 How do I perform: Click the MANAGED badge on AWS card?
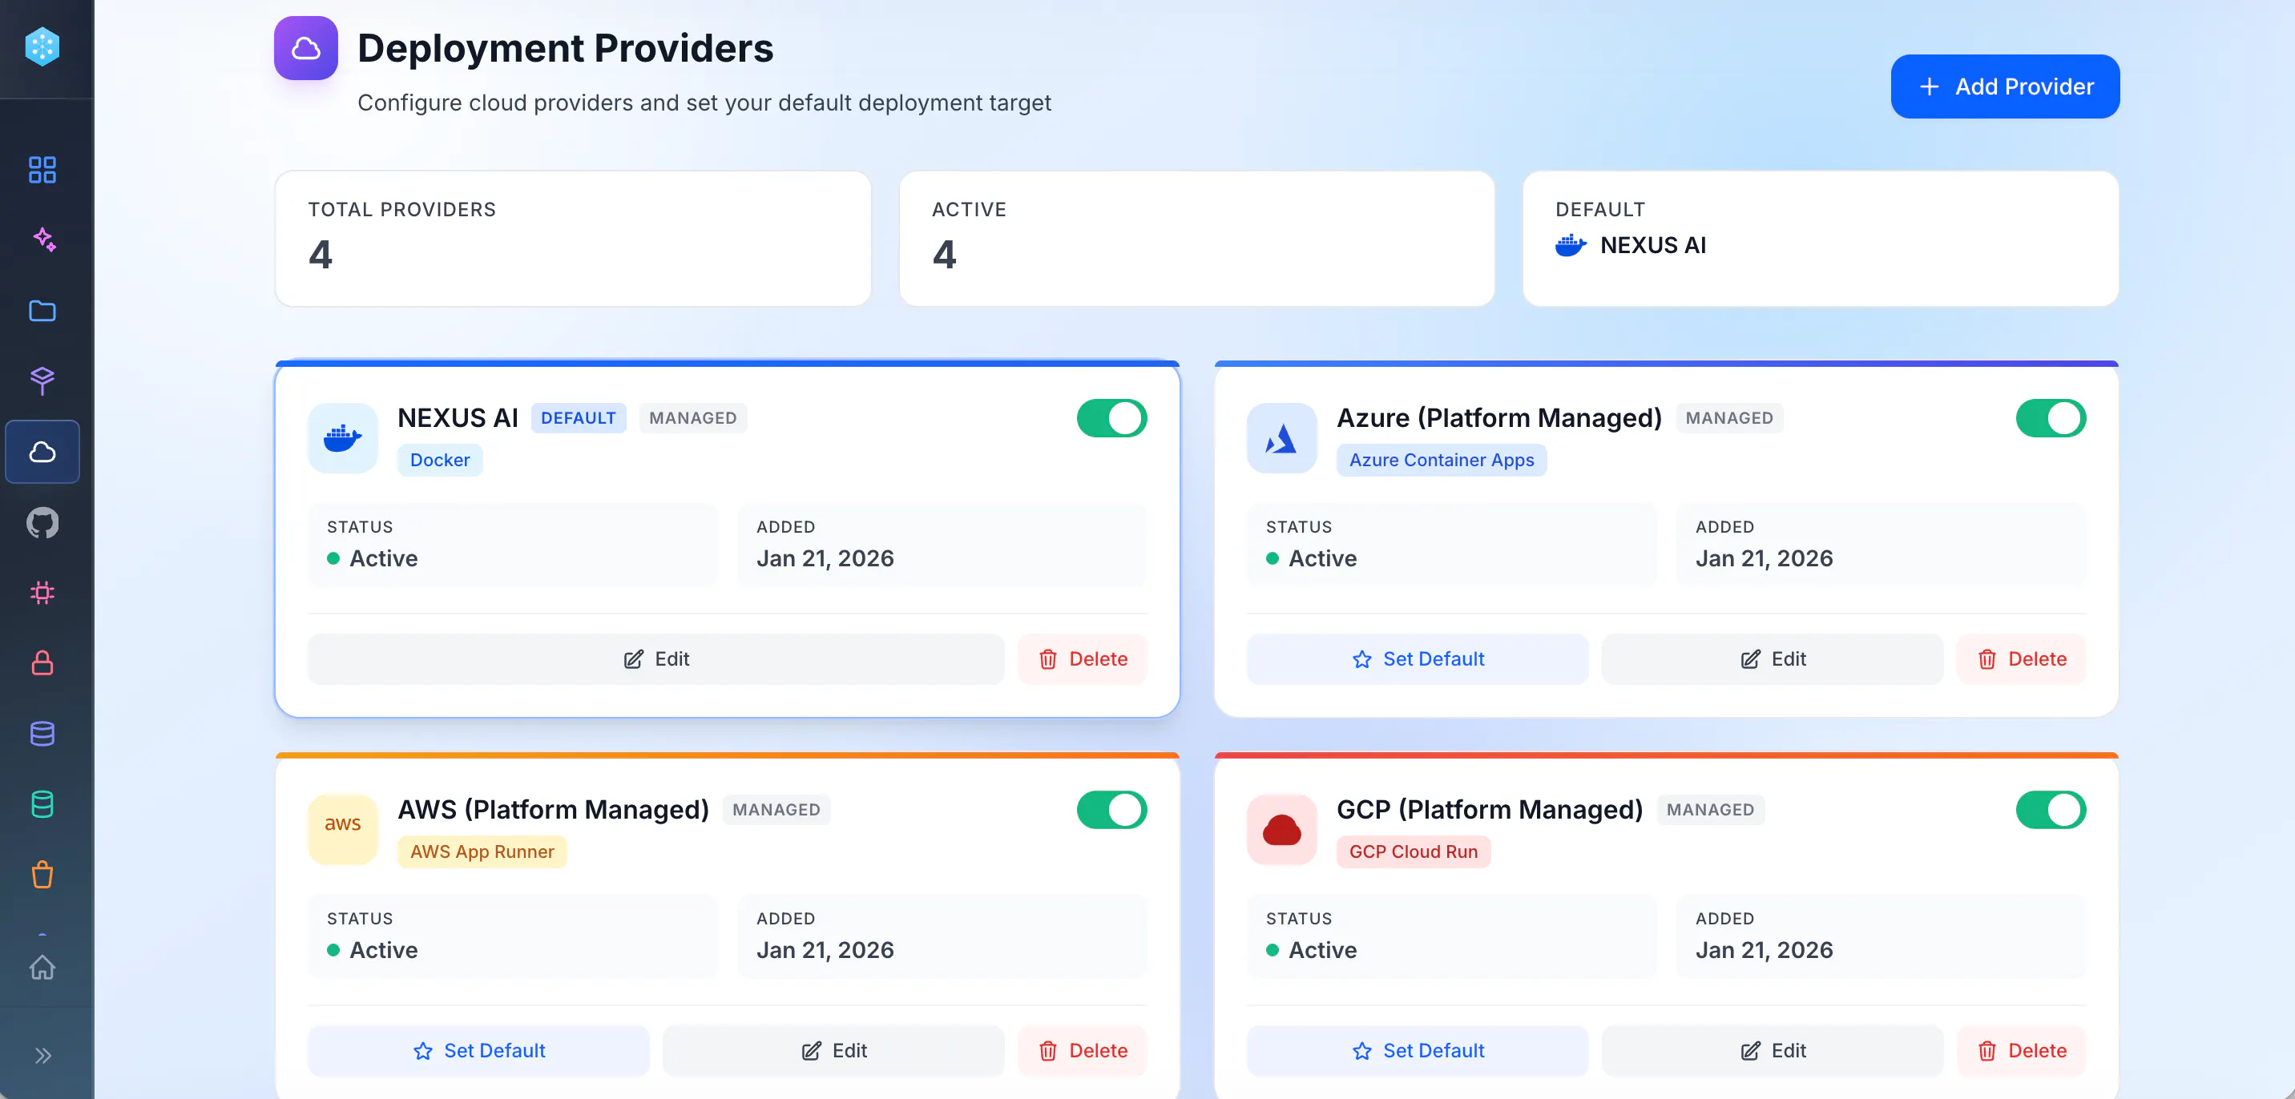click(x=776, y=811)
